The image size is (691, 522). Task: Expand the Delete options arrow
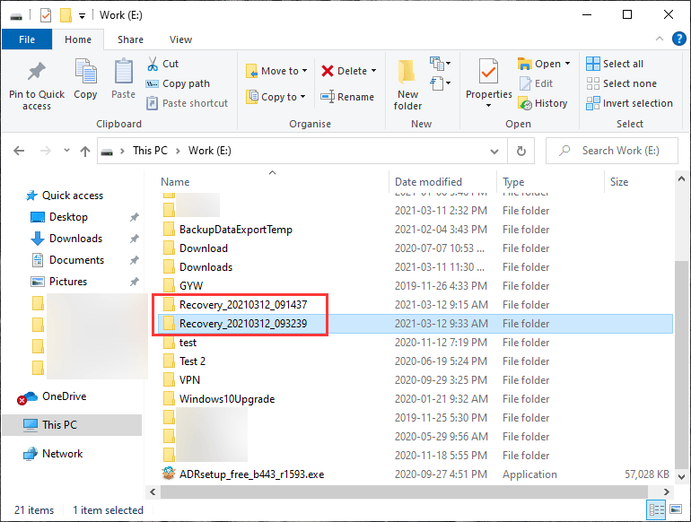(373, 71)
